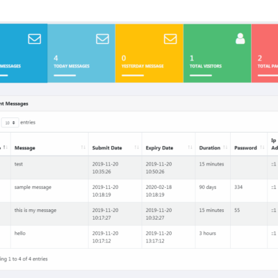Open the Yesterday Message card
This screenshot has width=278, height=278.
click(149, 54)
